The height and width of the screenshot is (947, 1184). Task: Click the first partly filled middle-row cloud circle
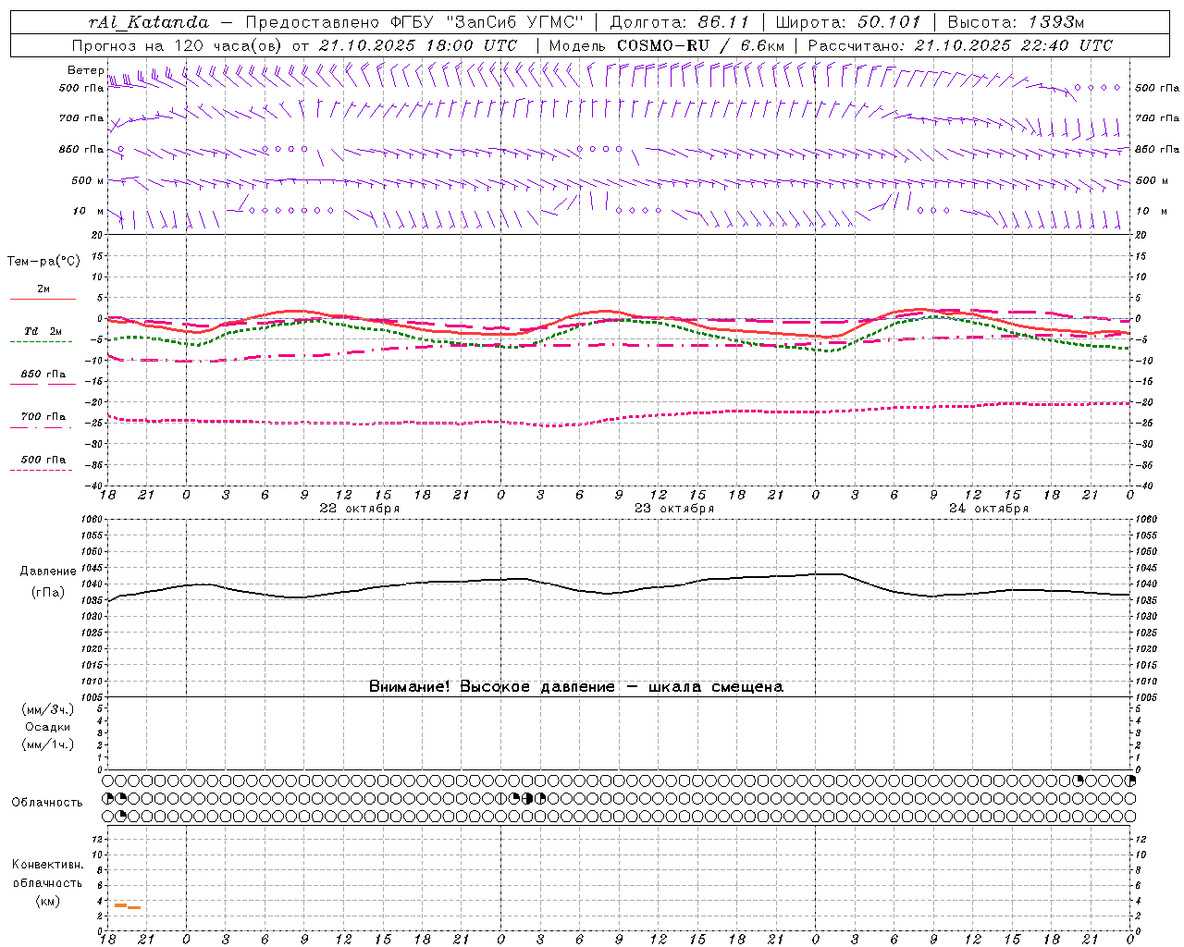(x=108, y=798)
